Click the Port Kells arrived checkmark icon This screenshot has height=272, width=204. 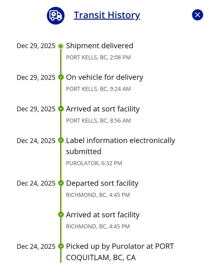pyautogui.click(x=61, y=109)
